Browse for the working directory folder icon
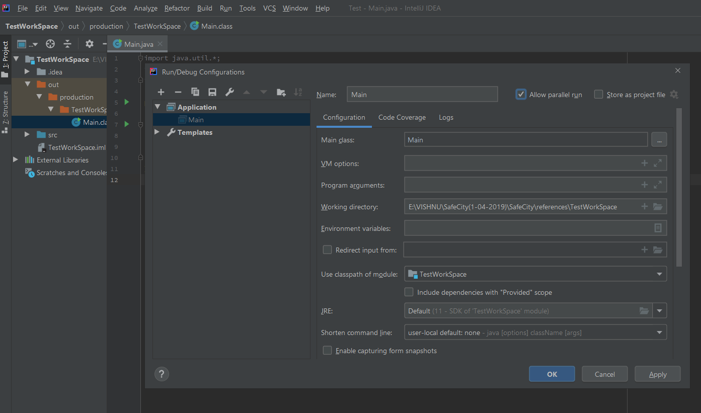Image resolution: width=701 pixels, height=413 pixels. coord(658,207)
